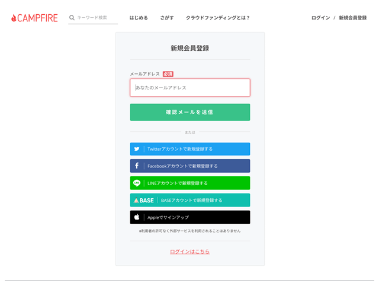Click the LINE speech bubble icon
The image size is (379, 284).
[x=137, y=183]
